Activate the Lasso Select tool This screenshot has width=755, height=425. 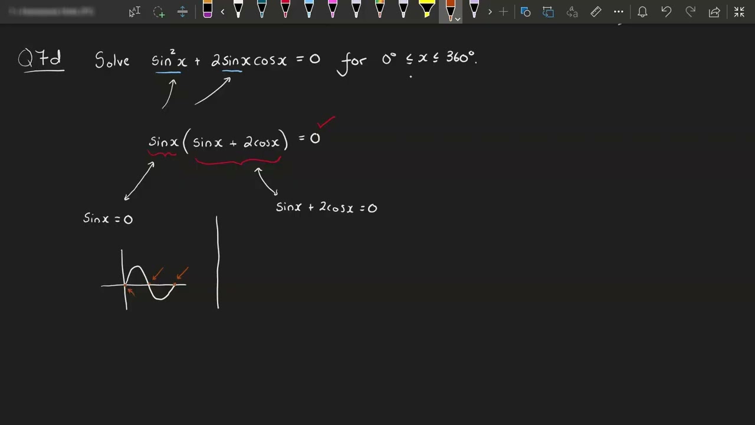tap(159, 12)
